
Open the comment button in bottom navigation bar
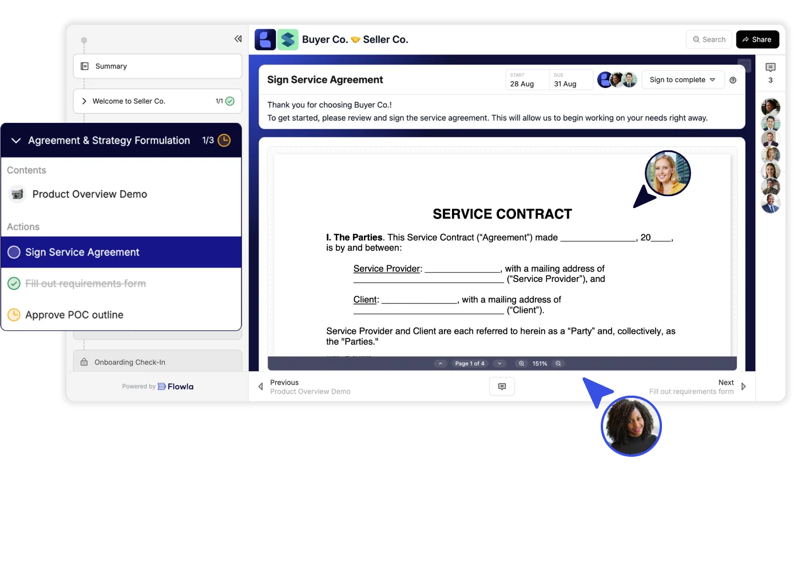click(502, 386)
